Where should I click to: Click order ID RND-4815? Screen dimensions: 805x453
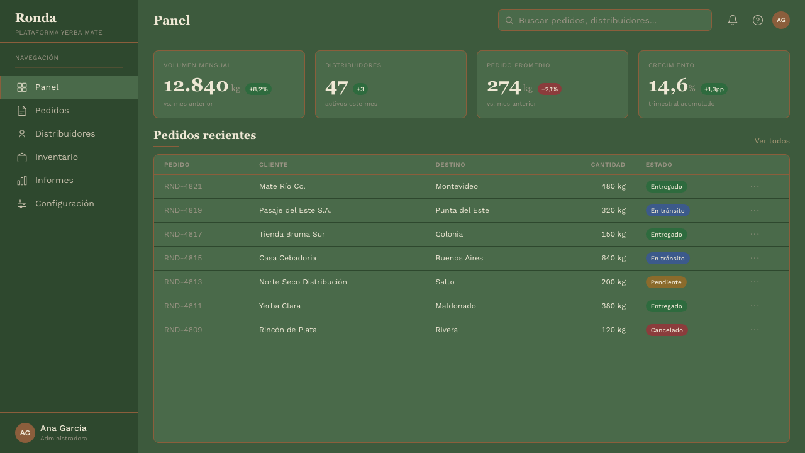click(x=183, y=258)
